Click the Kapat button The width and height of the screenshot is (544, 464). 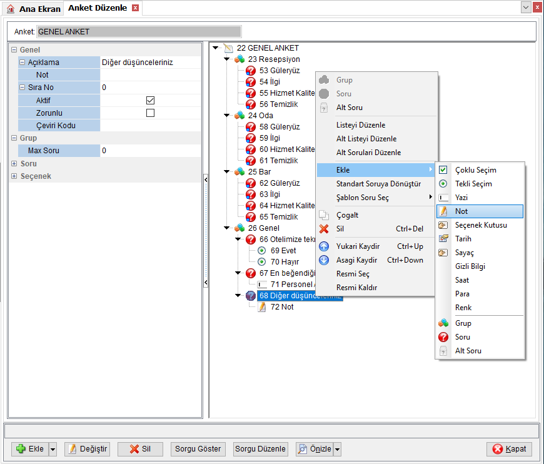509,449
